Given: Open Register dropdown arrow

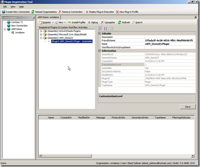Looking at the screenshot, I should 53,22.
